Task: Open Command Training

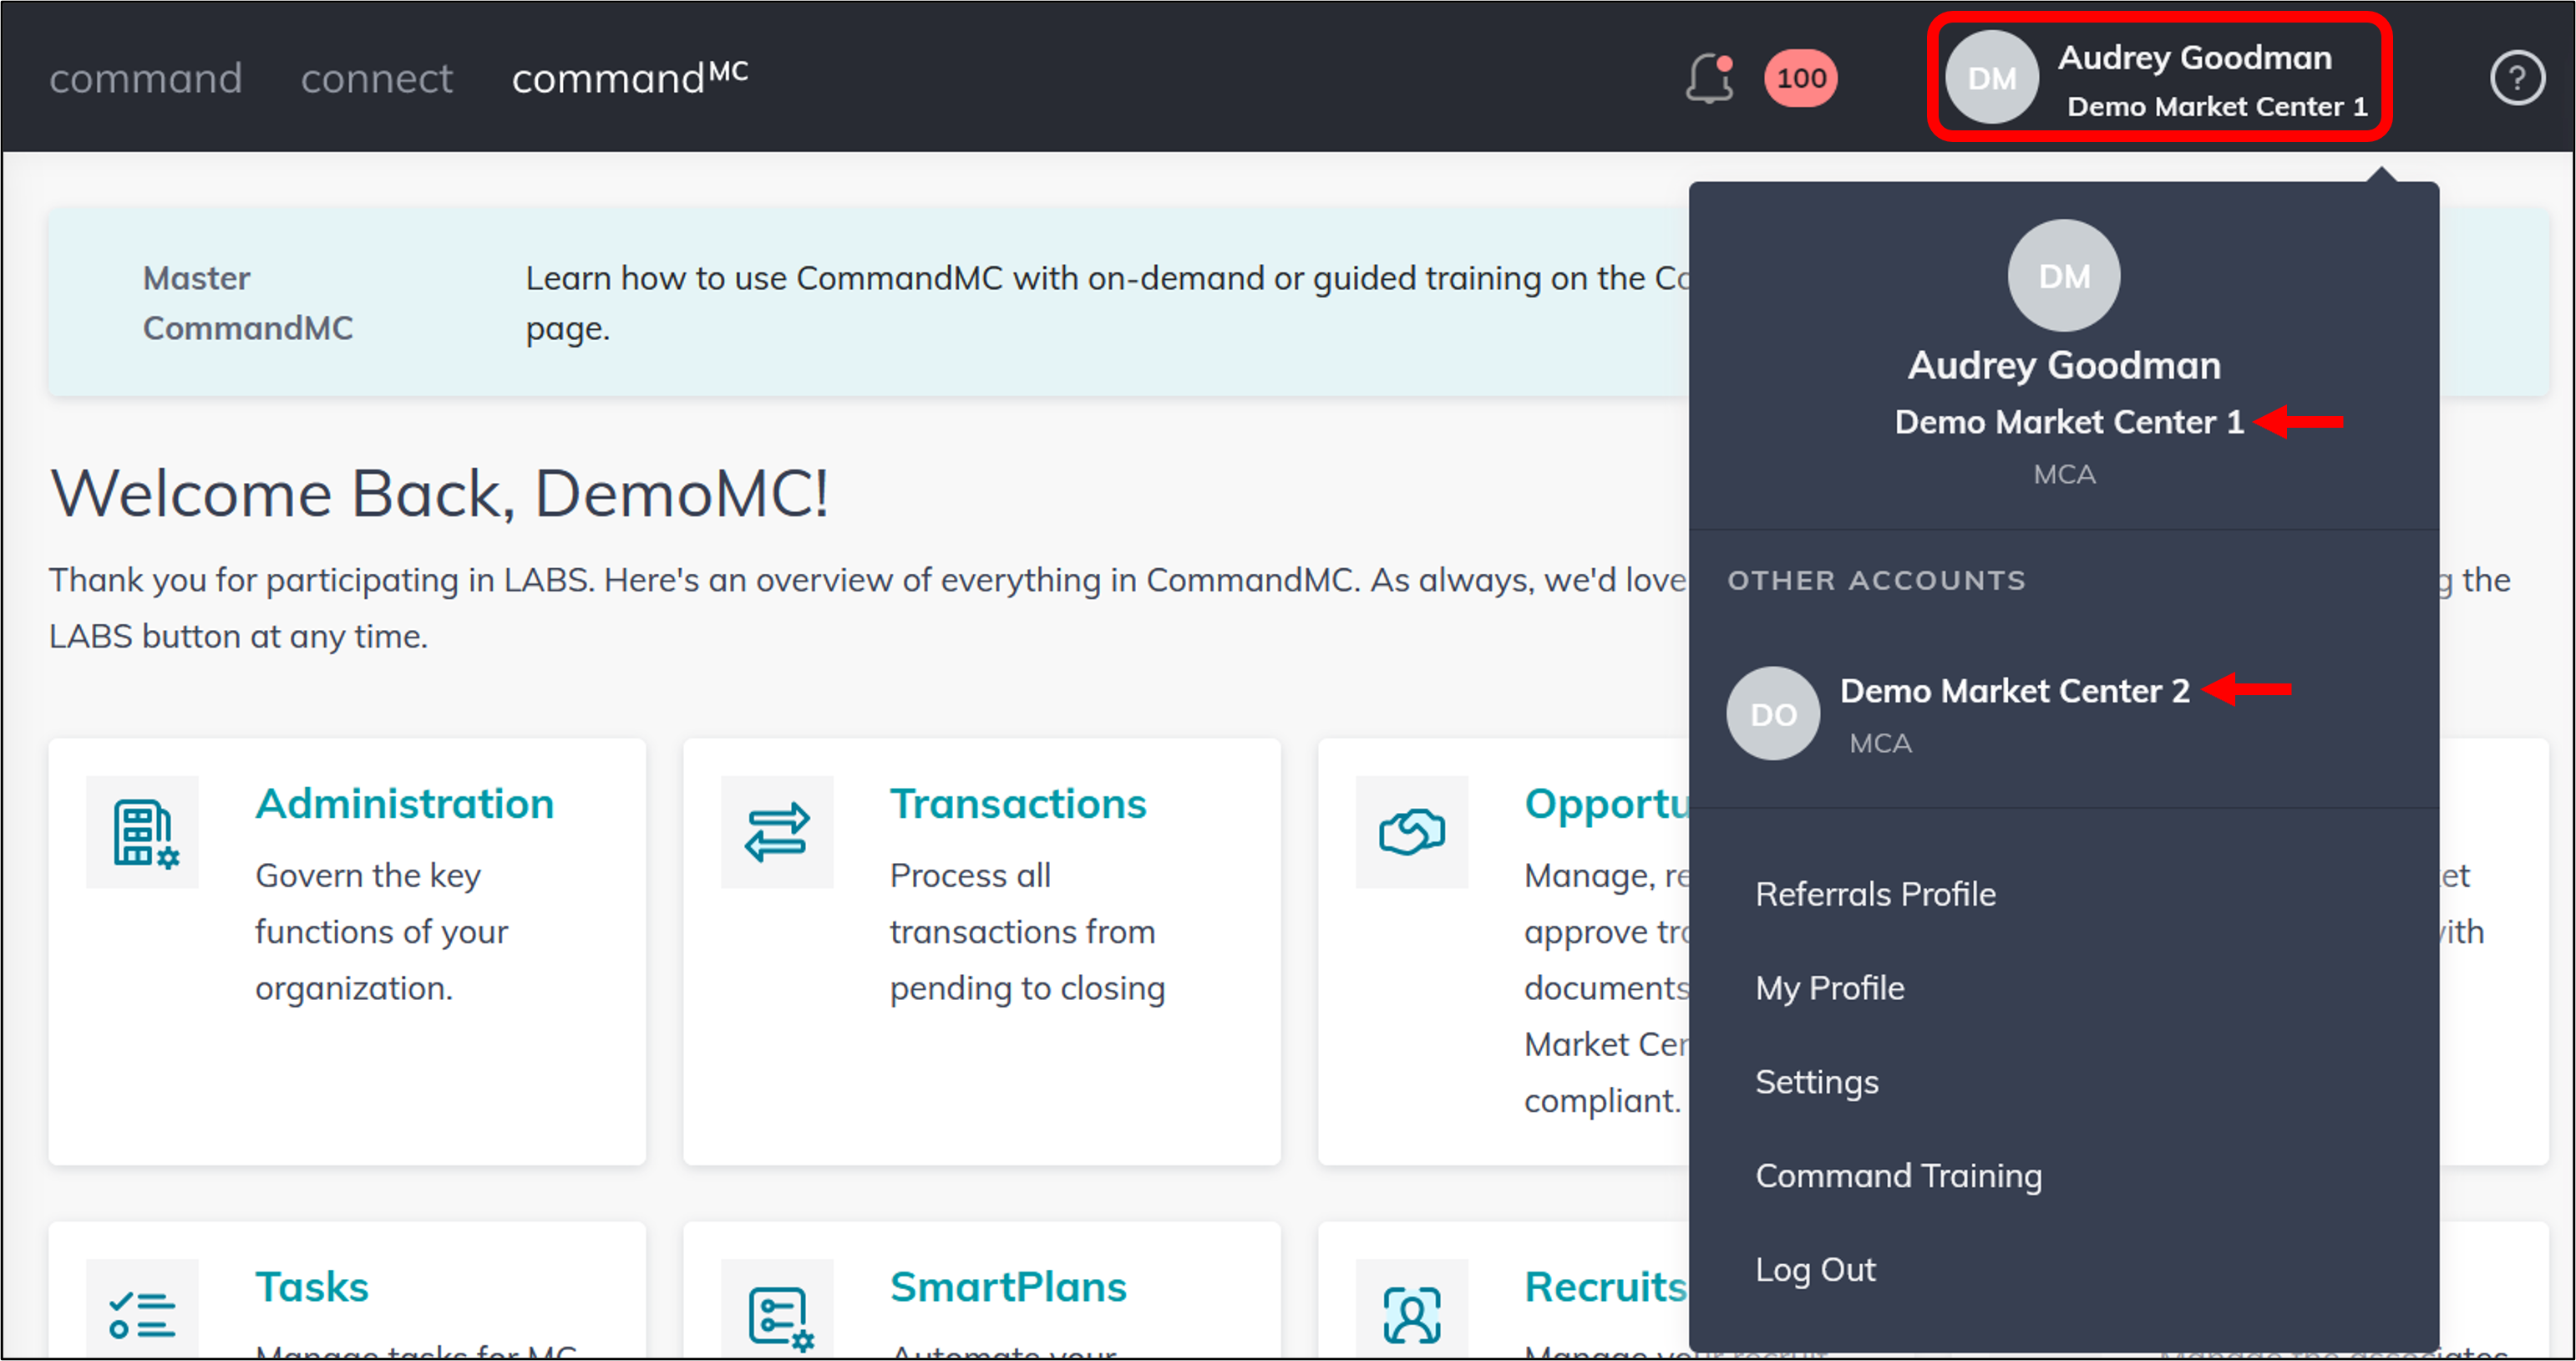Action: [1899, 1175]
